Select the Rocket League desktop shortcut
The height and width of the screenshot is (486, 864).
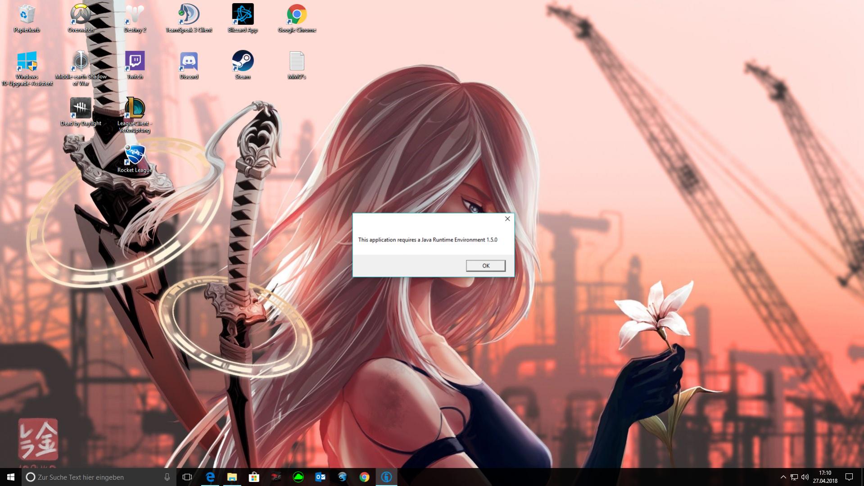(135, 159)
